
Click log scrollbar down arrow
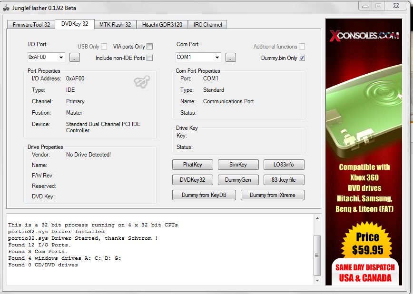(x=317, y=280)
